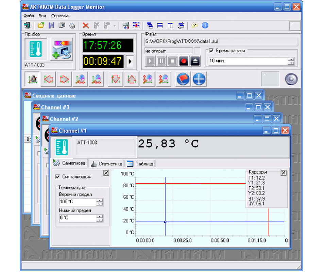Click the Верхний предел 100 °C field
324x272 pixels.
pyautogui.click(x=78, y=202)
